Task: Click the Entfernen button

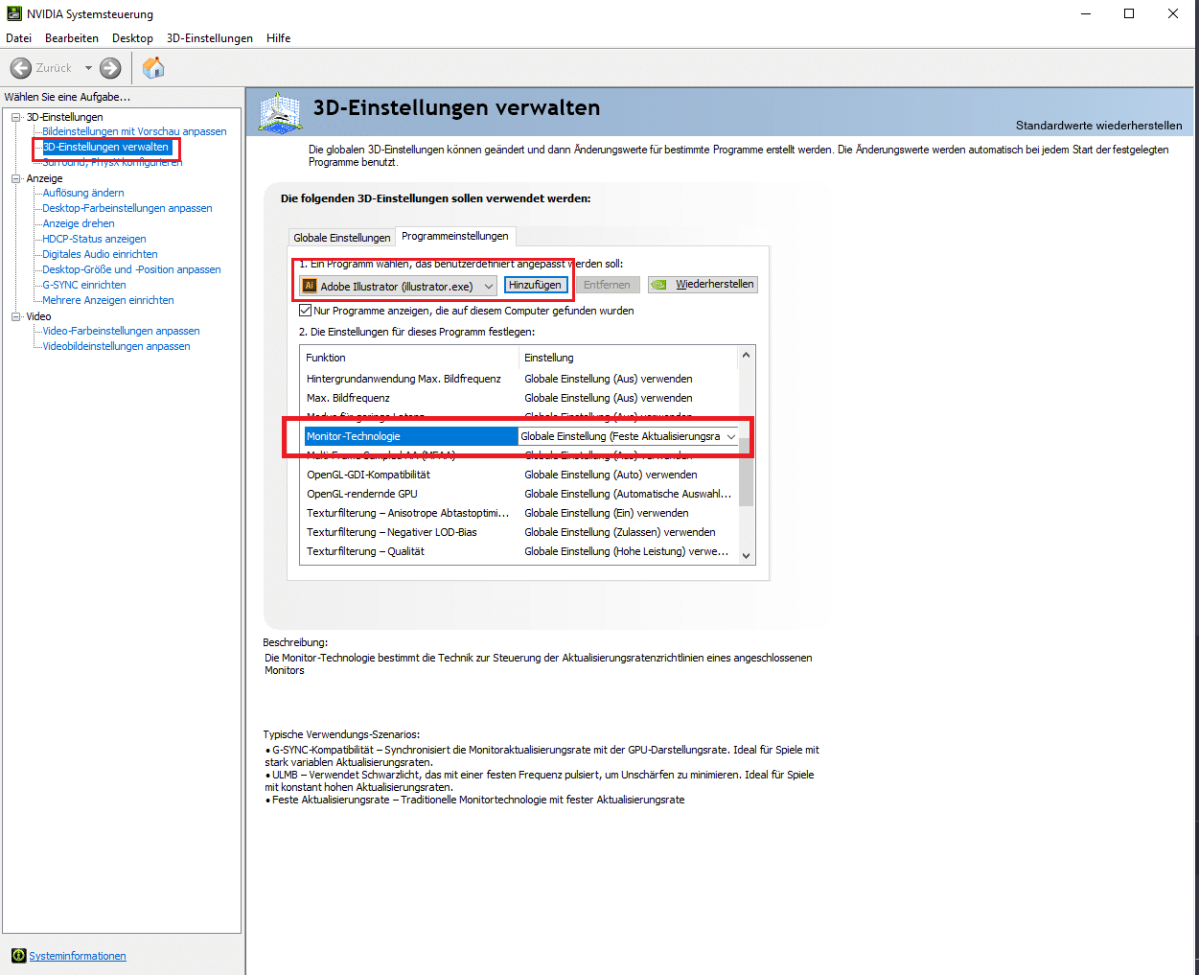Action: point(607,285)
